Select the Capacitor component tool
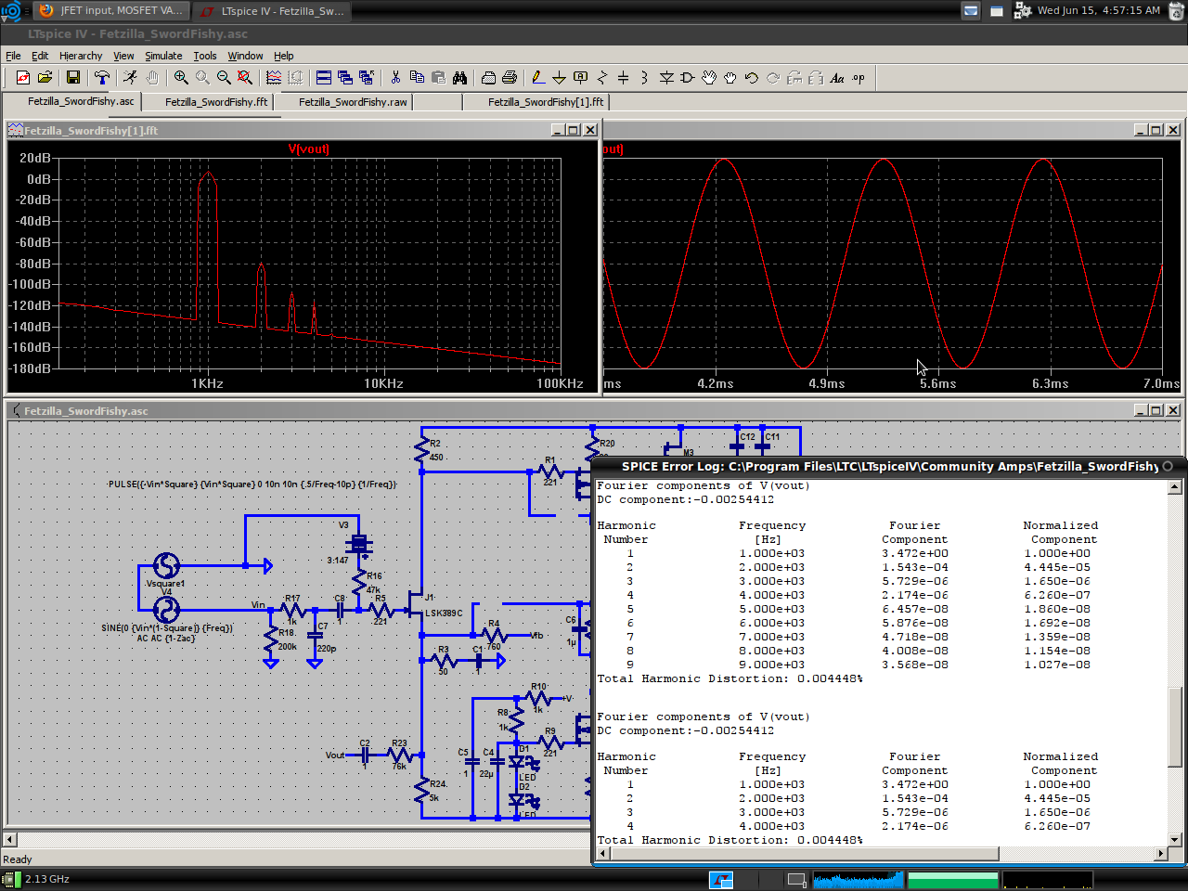1188x891 pixels. pos(623,78)
